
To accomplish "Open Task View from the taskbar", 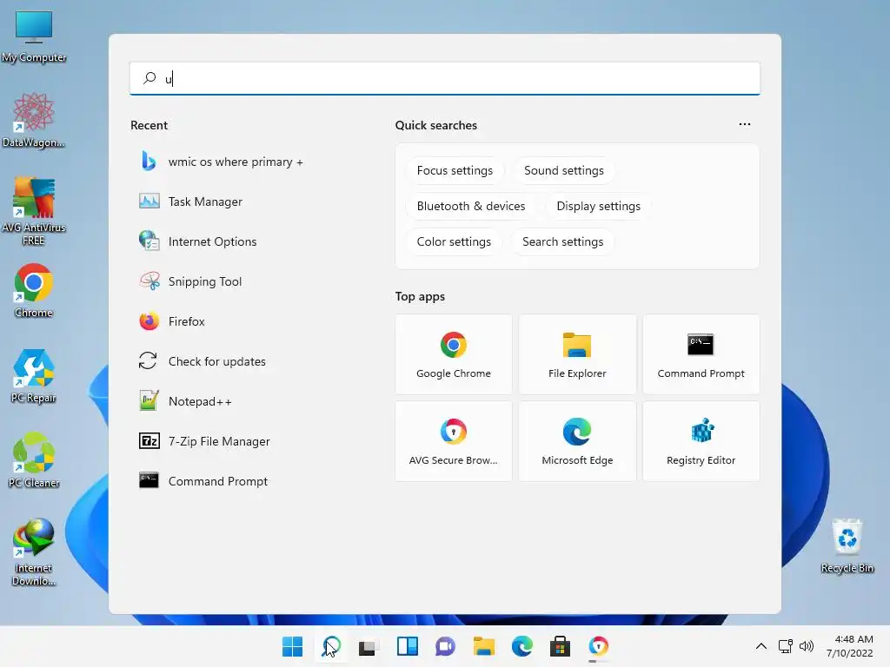I will [369, 646].
